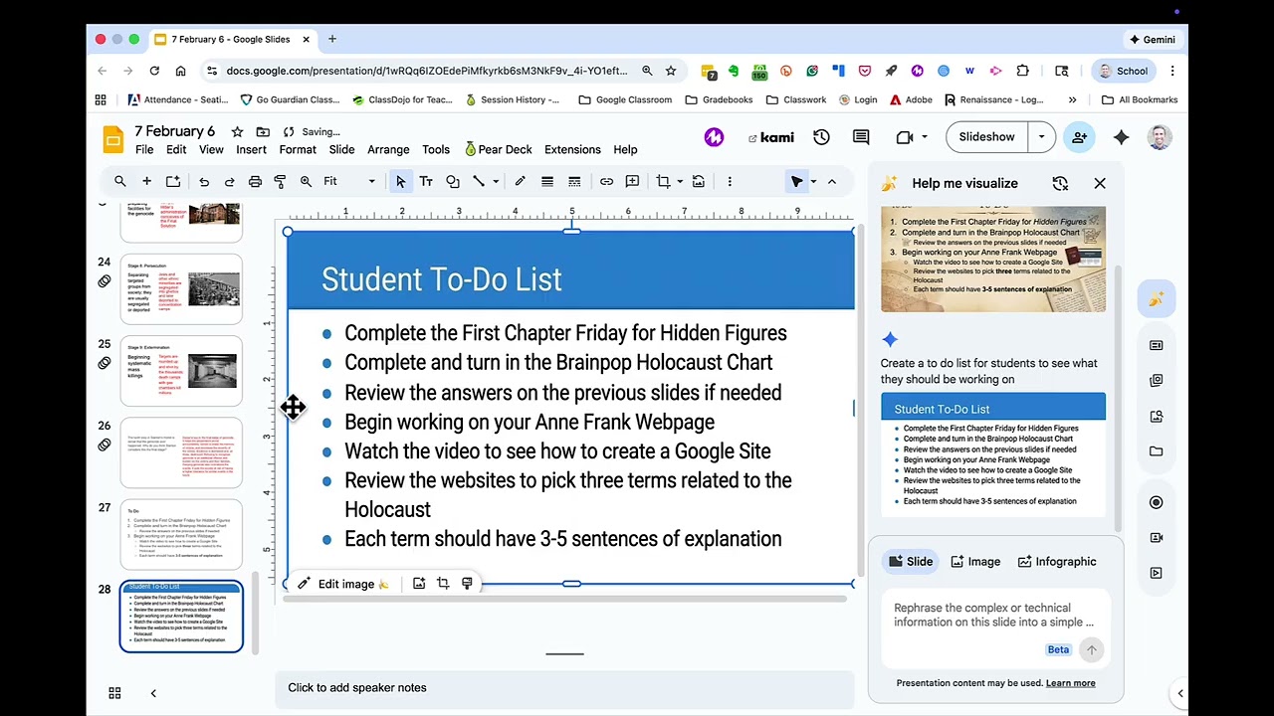This screenshot has height=716, width=1274.
Task: Open the kami extension button
Action: [x=771, y=137]
